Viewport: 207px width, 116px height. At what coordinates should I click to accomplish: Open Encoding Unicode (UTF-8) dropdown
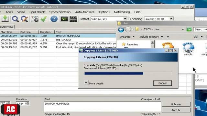(171, 19)
